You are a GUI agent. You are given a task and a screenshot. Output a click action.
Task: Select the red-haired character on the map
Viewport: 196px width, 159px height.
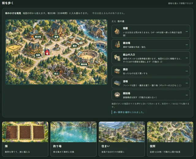[47, 52]
